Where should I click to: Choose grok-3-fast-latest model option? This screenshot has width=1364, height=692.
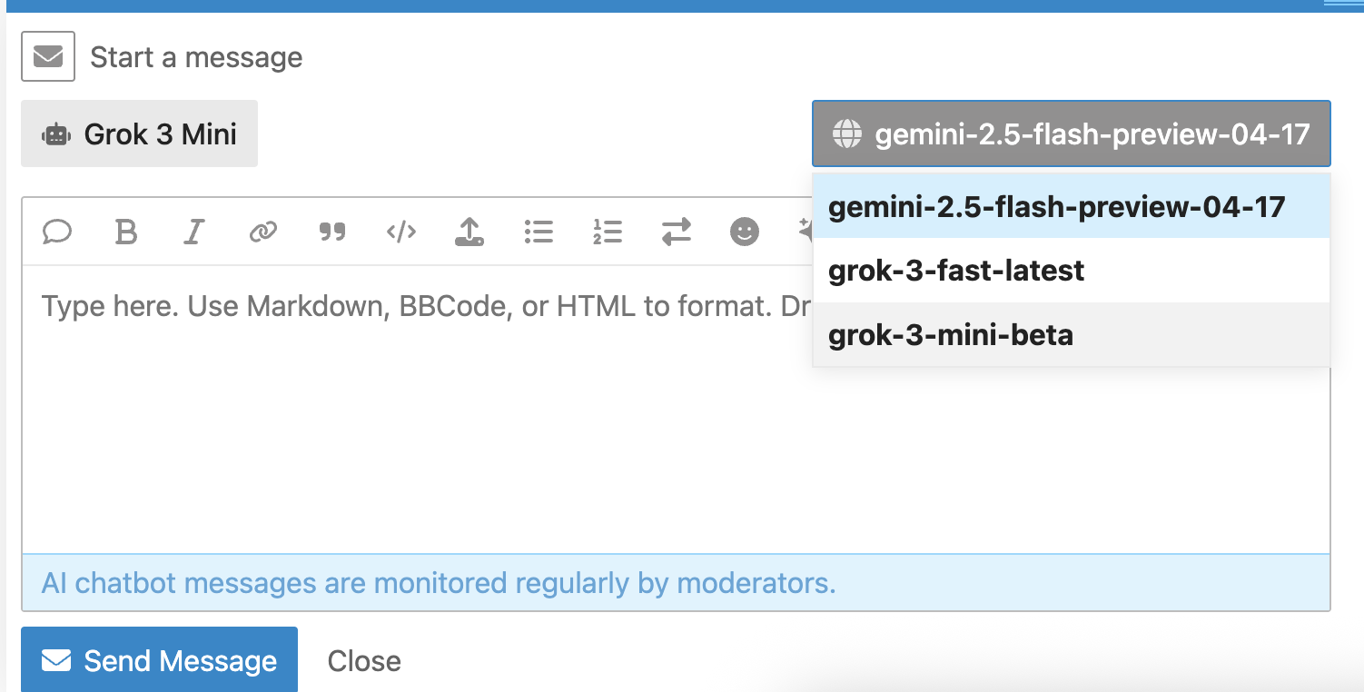pos(956,271)
